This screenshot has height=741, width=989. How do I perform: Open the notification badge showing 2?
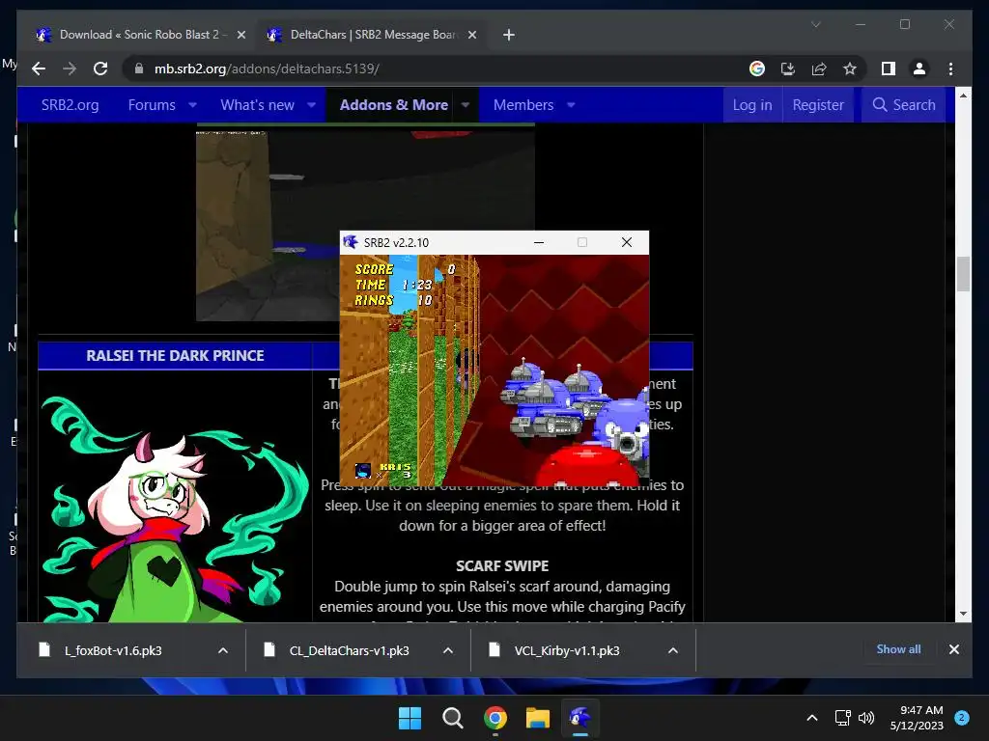tap(962, 718)
